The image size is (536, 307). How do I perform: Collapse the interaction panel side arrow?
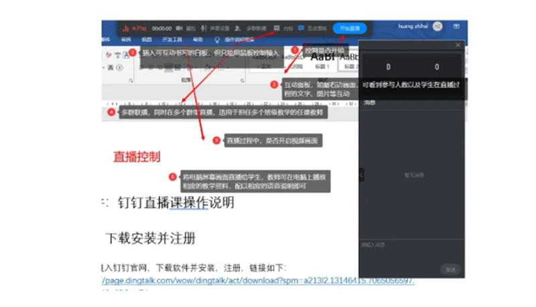coord(361,175)
